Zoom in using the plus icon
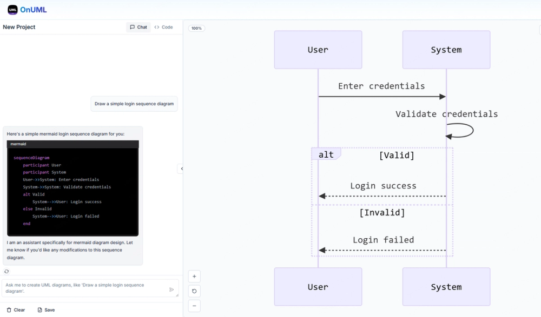 194,276
